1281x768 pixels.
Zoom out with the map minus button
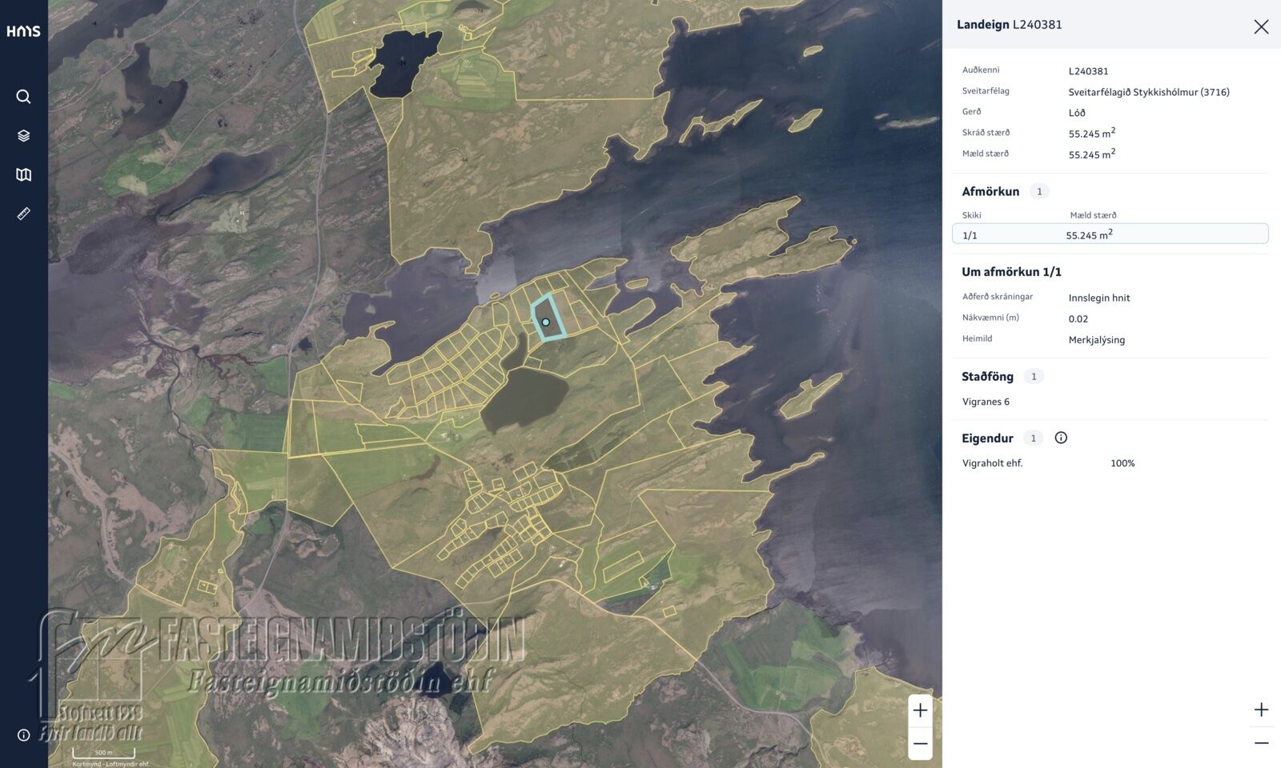coord(920,744)
